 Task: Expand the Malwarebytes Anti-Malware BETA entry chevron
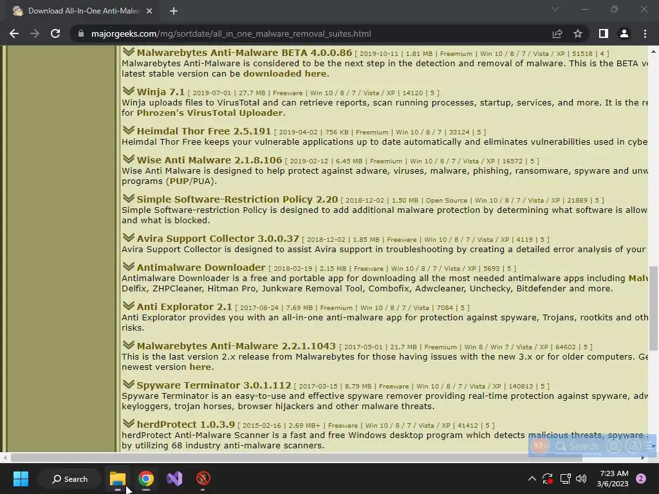coord(129,52)
